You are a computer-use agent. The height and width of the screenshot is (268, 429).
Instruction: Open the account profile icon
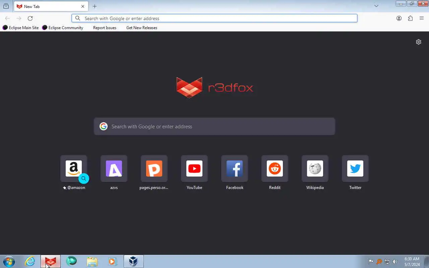click(x=399, y=18)
